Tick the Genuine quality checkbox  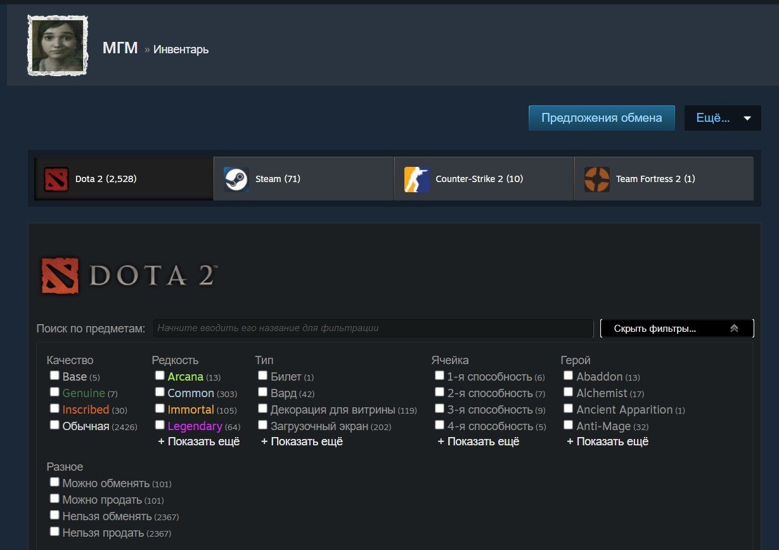(x=55, y=392)
